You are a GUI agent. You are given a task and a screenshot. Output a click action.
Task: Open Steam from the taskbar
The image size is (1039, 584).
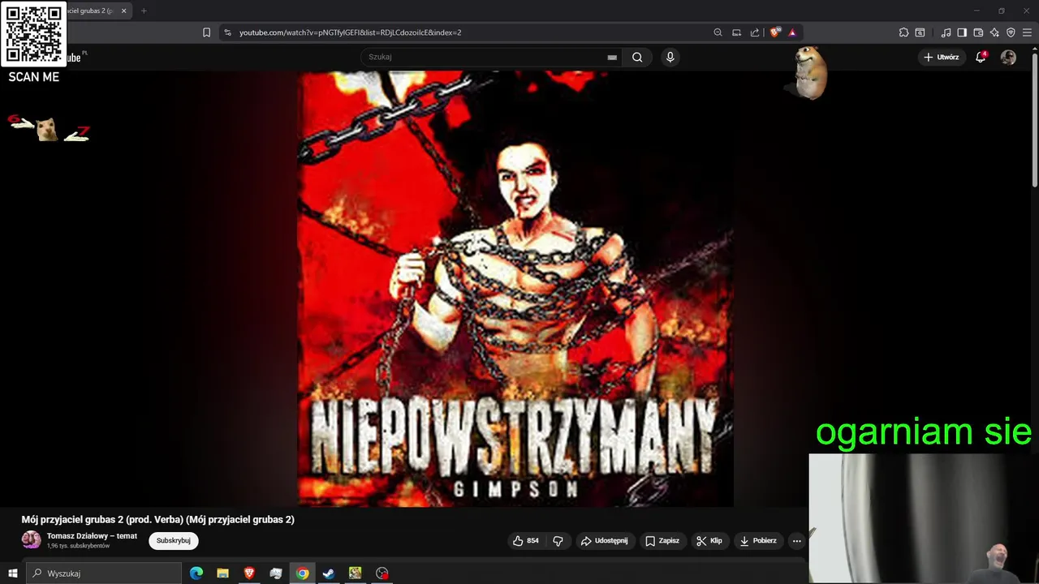click(x=329, y=573)
